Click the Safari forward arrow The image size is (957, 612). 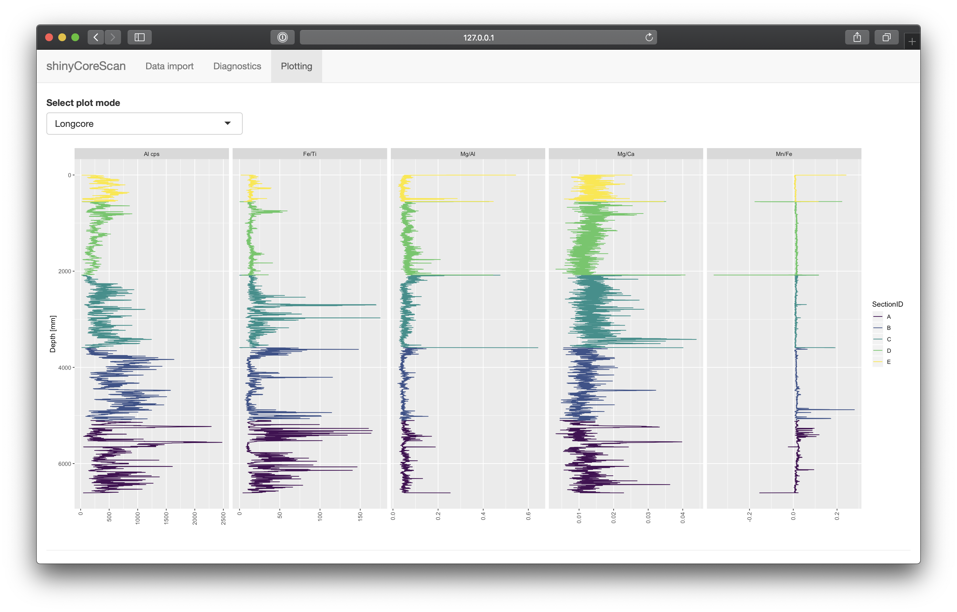tap(113, 37)
